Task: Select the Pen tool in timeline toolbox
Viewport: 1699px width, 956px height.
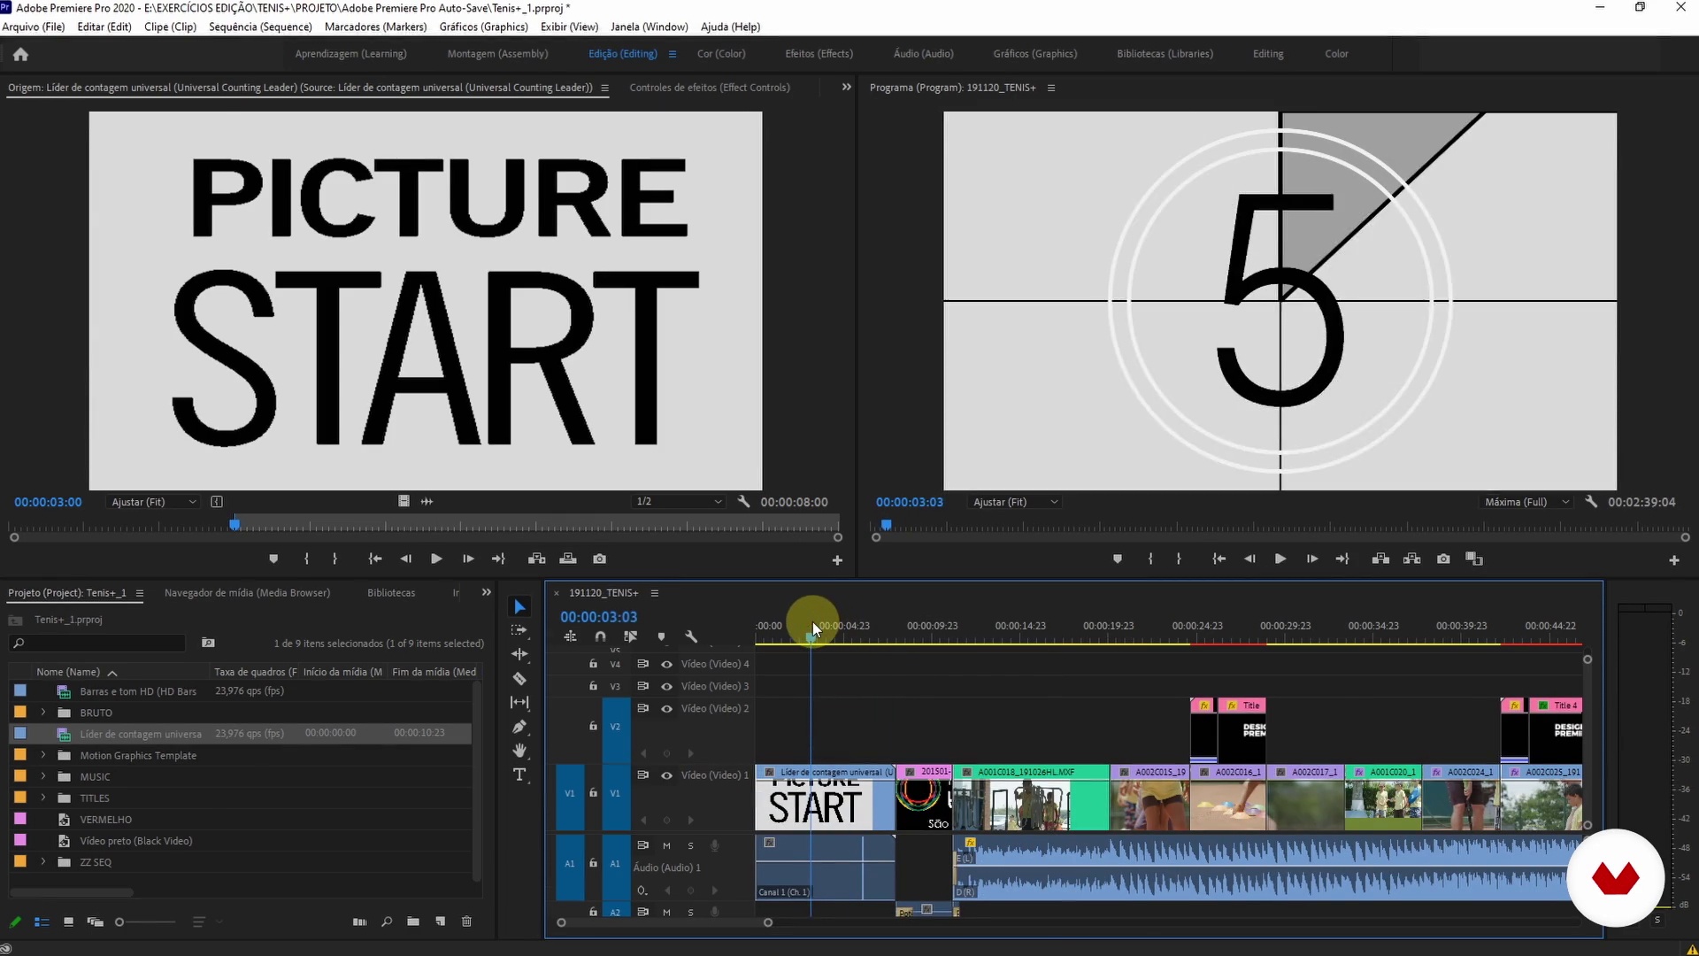Action: [519, 727]
